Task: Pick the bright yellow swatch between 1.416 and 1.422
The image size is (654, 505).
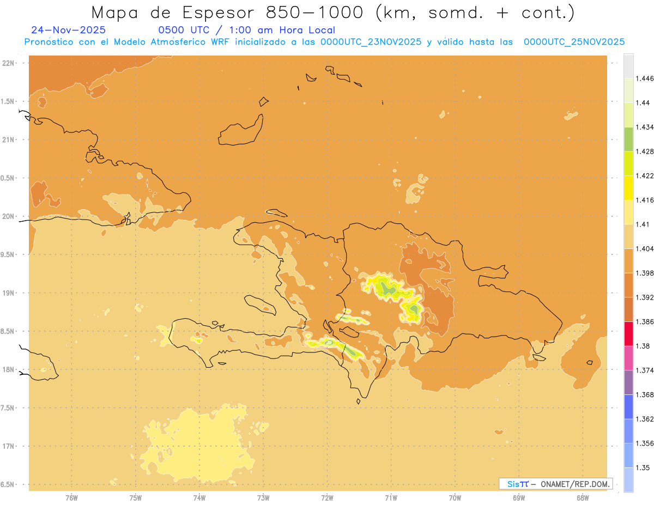Action: coord(628,188)
